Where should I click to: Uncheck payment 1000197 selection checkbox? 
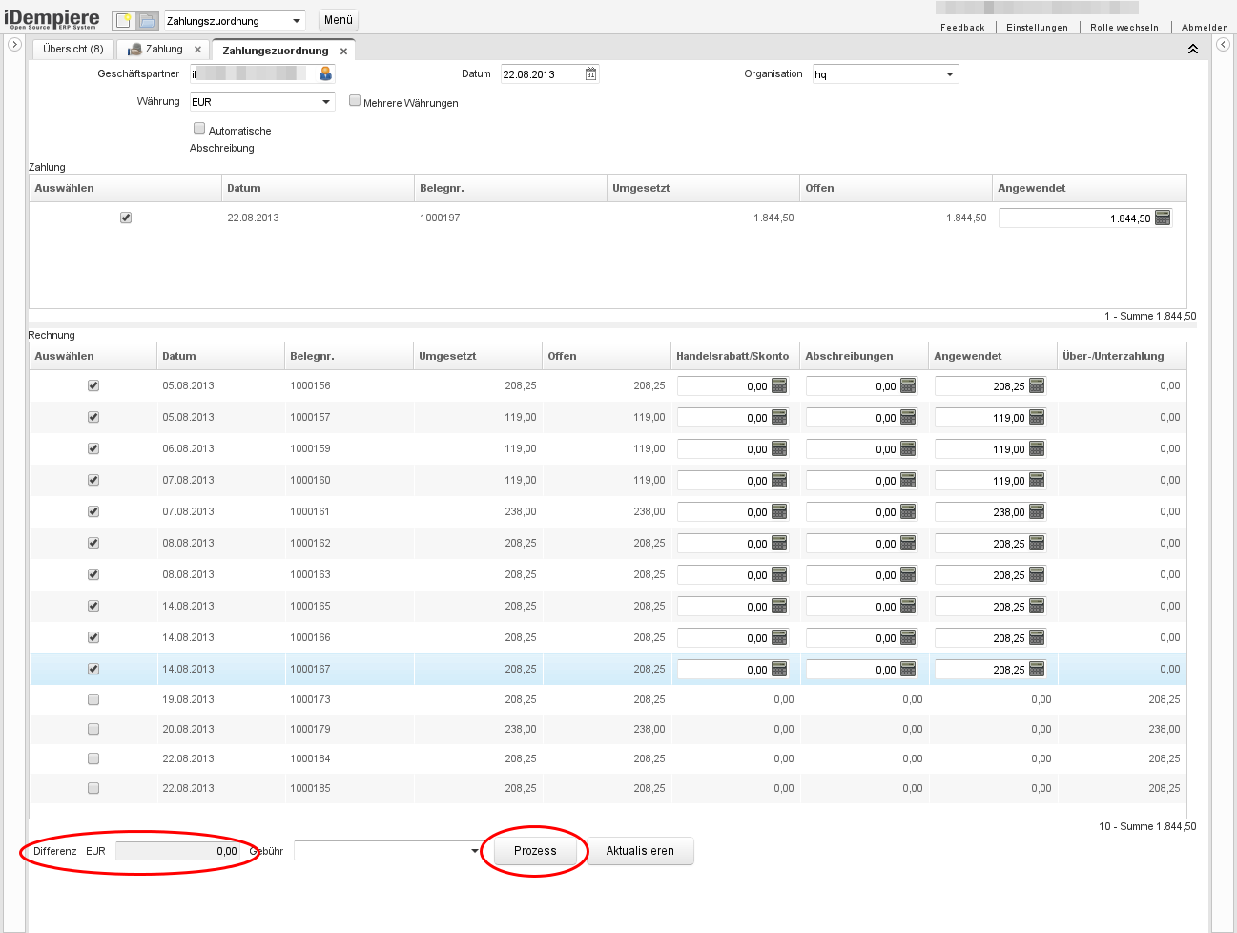click(x=126, y=218)
